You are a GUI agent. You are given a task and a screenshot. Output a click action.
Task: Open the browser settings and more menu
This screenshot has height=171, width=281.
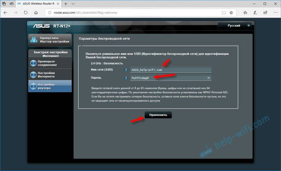pyautogui.click(x=275, y=13)
